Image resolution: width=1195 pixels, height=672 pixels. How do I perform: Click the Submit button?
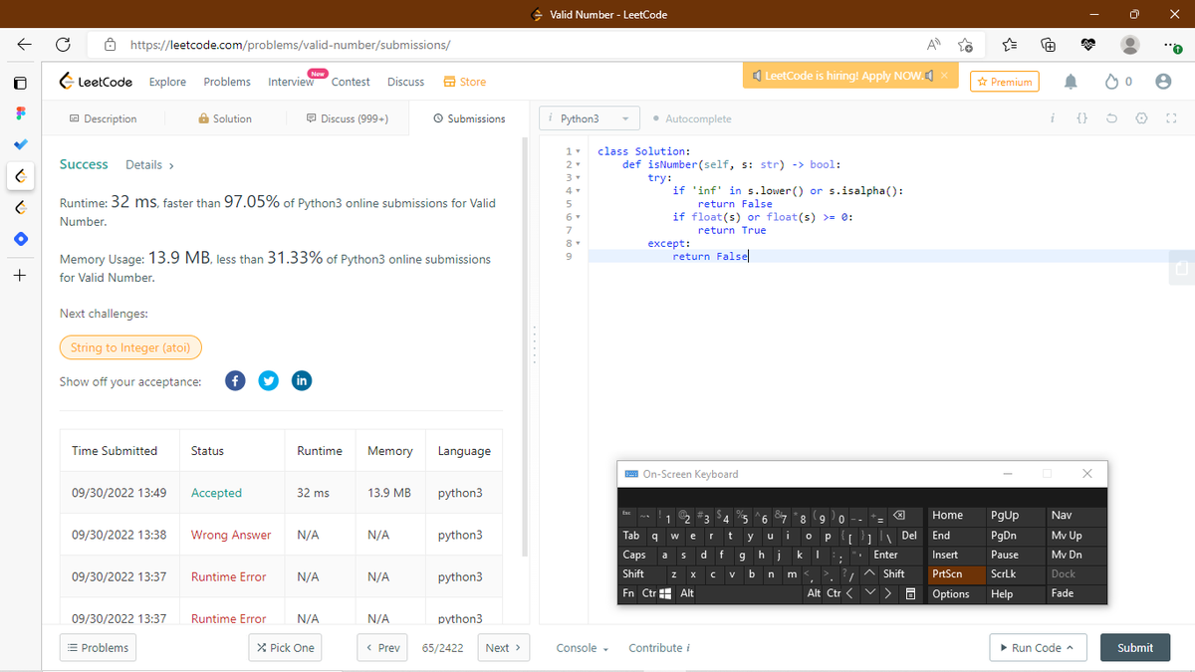pos(1135,647)
